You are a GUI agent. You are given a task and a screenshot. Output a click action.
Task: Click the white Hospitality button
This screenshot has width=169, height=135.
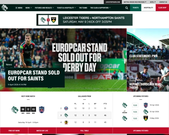click(x=148, y=8)
